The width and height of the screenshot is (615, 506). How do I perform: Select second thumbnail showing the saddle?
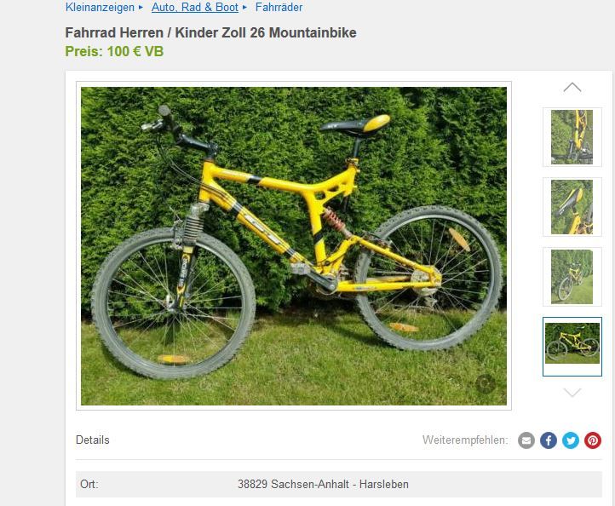click(572, 207)
